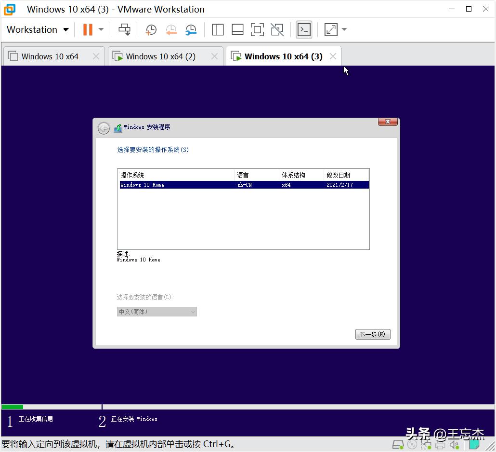The image size is (496, 452).
Task: Toggle the thumbnail bar visibility
Action: pyautogui.click(x=237, y=29)
